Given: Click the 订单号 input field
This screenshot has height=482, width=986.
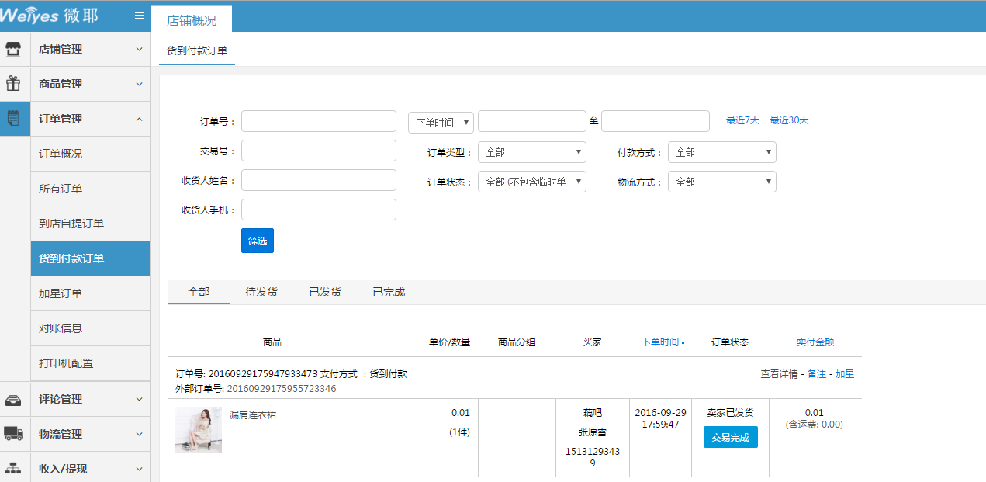Looking at the screenshot, I should click(319, 121).
